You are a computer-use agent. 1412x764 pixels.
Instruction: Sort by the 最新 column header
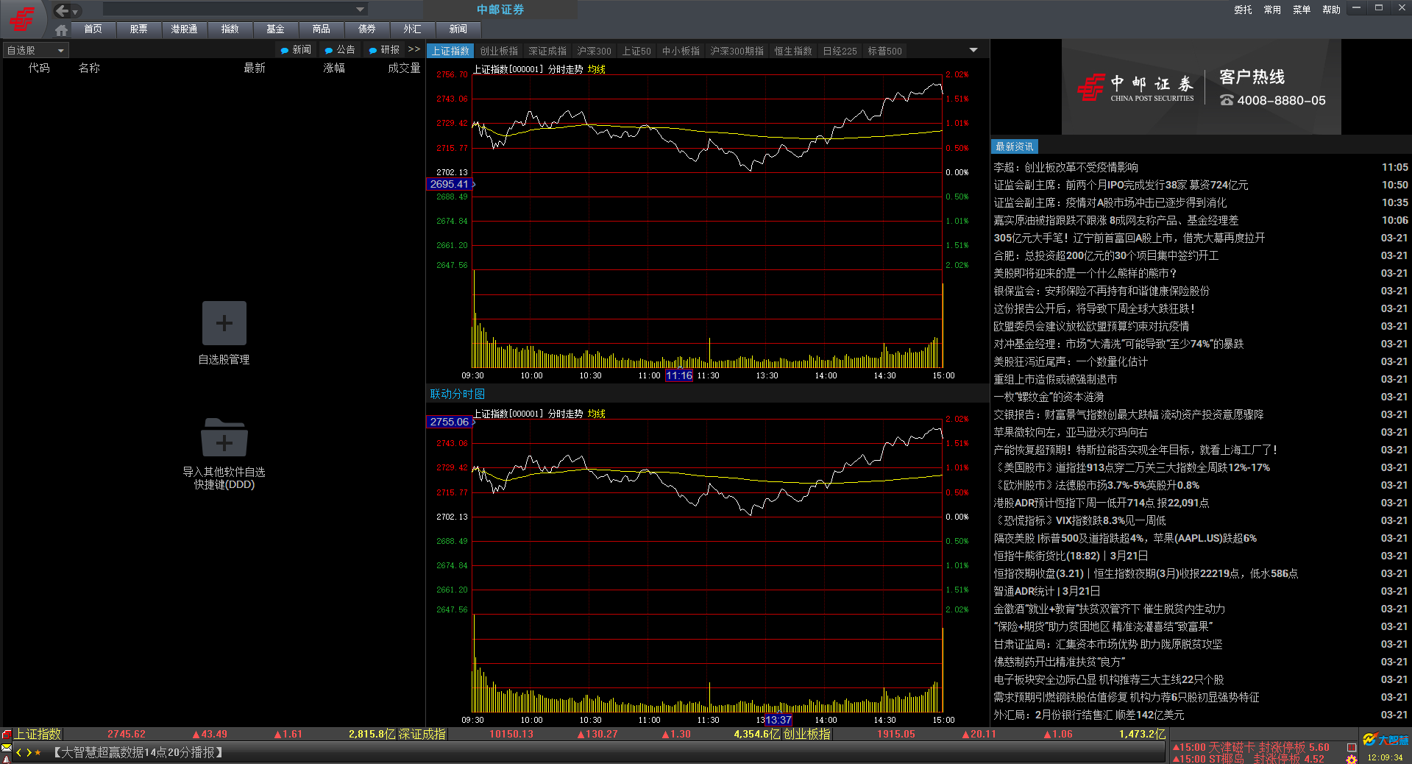point(255,68)
